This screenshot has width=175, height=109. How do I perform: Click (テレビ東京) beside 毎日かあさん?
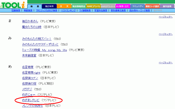click(x=48, y=21)
